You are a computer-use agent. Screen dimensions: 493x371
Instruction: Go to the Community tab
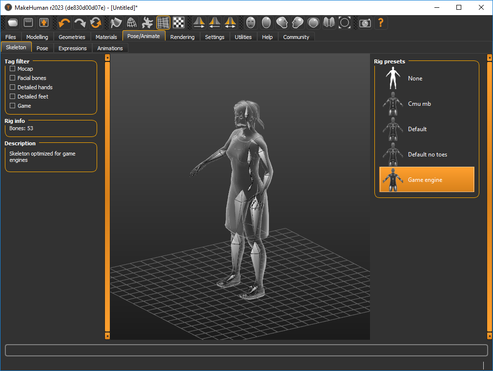tap(296, 37)
